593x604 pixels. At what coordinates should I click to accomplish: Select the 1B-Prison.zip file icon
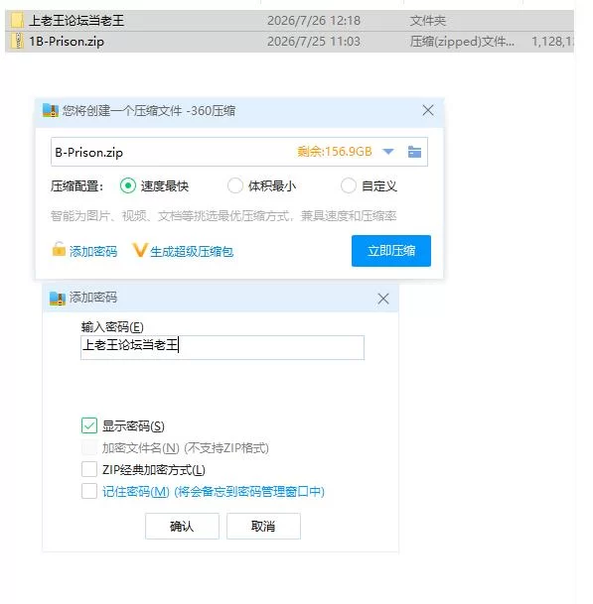[x=17, y=41]
